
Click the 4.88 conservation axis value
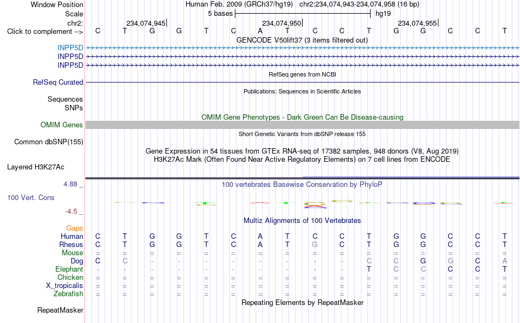coord(70,184)
